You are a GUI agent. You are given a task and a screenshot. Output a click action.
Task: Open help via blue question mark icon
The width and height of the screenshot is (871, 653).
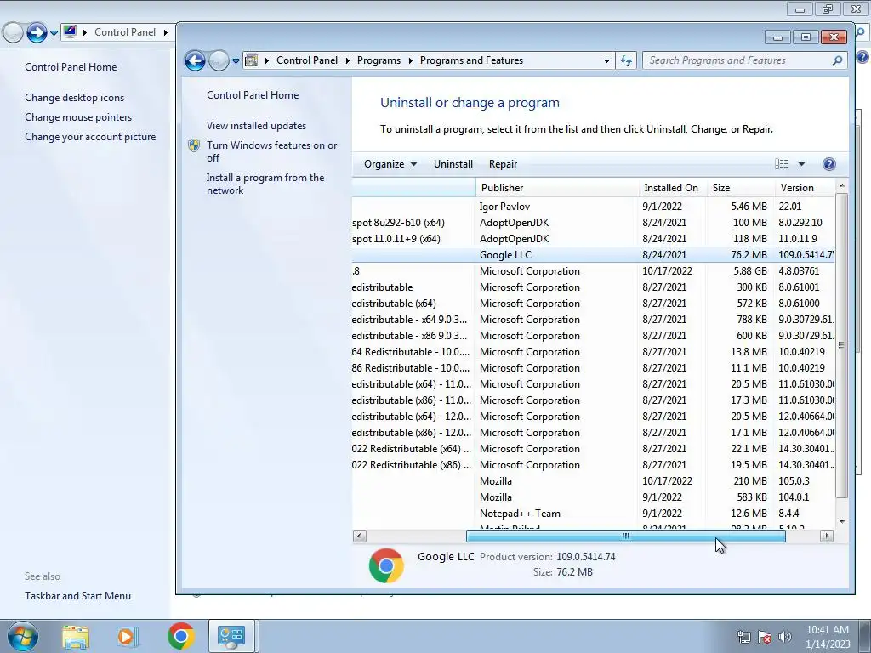tap(828, 164)
